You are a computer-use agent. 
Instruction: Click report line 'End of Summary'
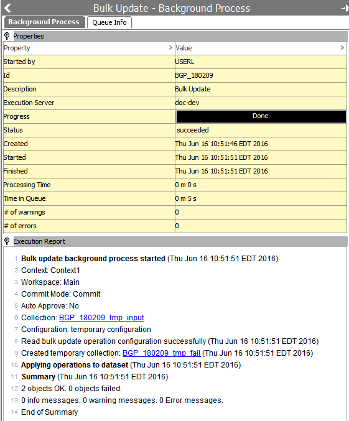point(49,412)
